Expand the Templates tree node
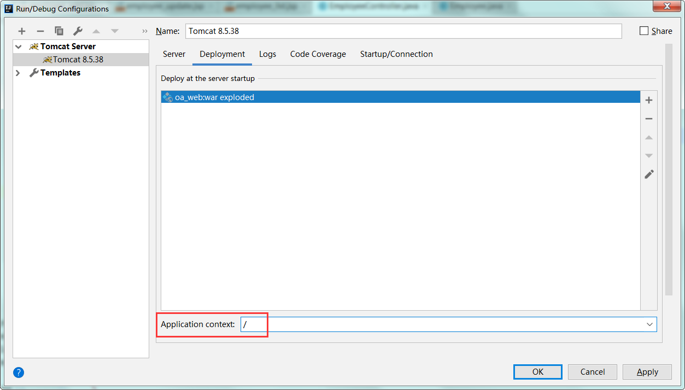The height and width of the screenshot is (390, 685). point(19,73)
